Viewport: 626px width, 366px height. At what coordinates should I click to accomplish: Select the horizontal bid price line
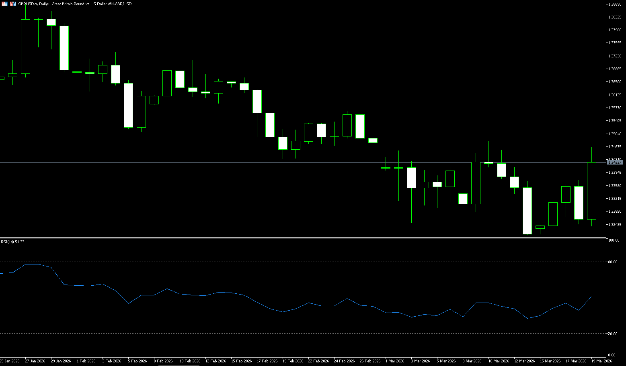(x=281, y=163)
